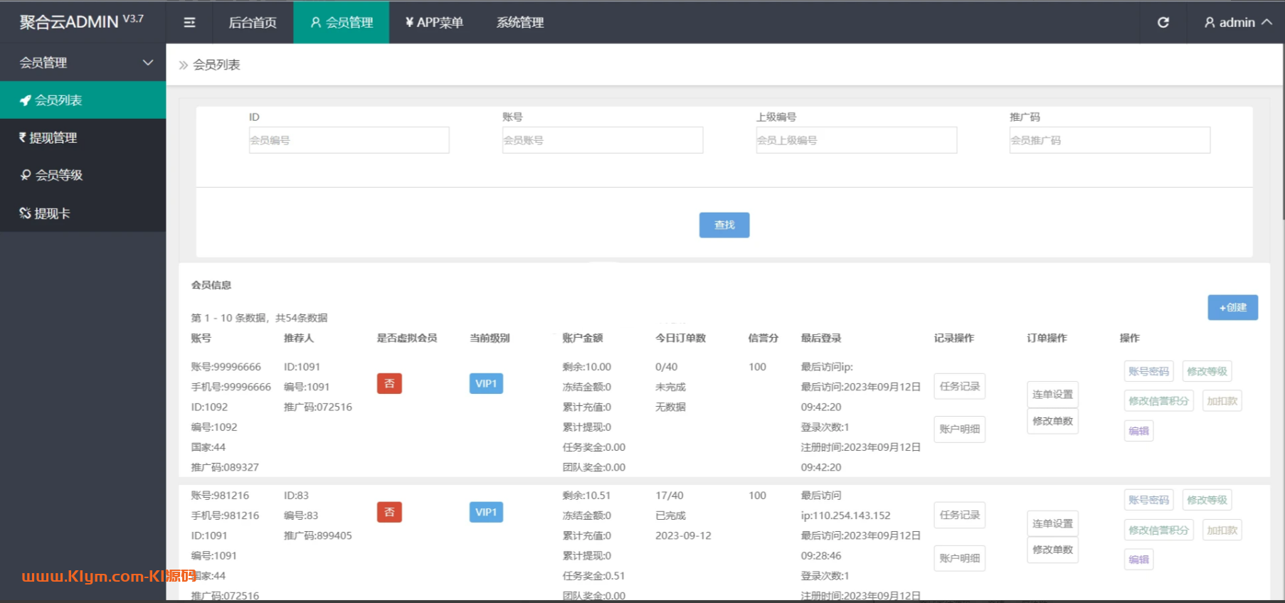Switch to 后台首页 tab
This screenshot has height=603, width=1285.
point(253,23)
